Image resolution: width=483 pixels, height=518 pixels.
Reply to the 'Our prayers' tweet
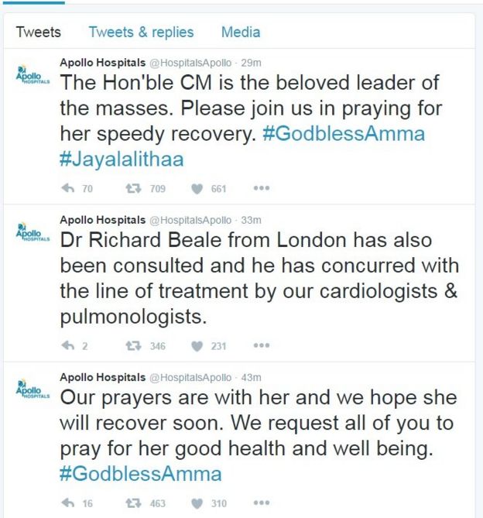pos(67,503)
